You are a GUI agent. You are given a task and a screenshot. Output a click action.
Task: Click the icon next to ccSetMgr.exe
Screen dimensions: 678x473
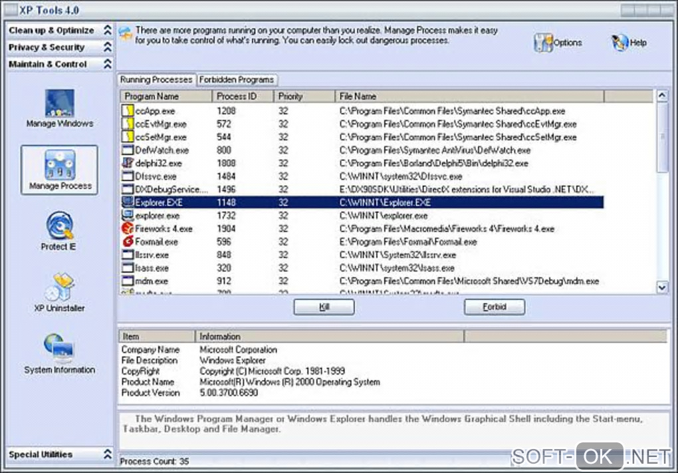tap(128, 137)
